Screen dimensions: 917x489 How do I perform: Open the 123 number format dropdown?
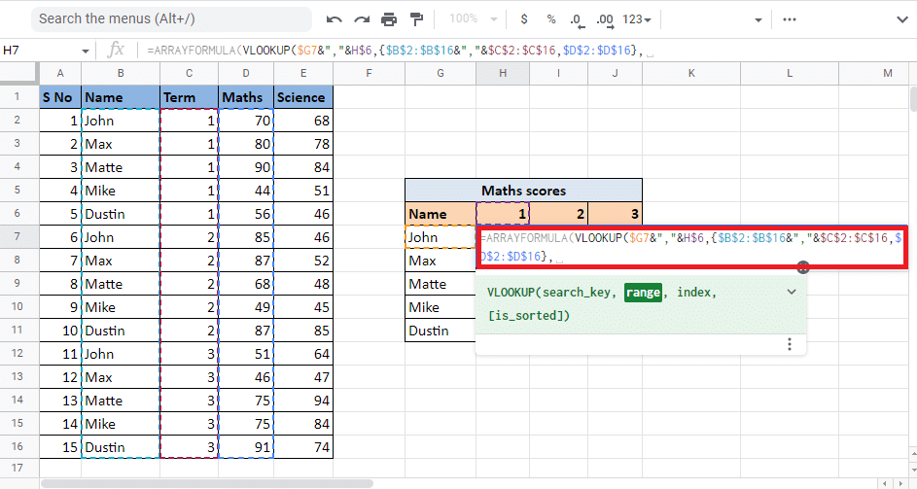637,18
